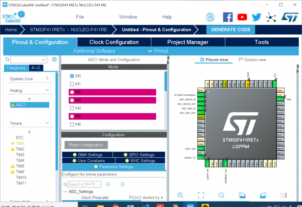Screen dimensions: 302x207
Task: Fit the chip to the pinout view
Action: pyautogui.click(x=201, y=195)
